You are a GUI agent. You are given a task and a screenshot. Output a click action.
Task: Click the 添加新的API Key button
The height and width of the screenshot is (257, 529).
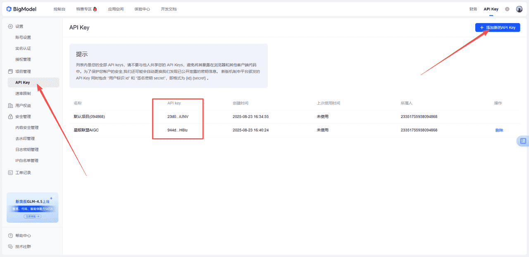tap(498, 27)
